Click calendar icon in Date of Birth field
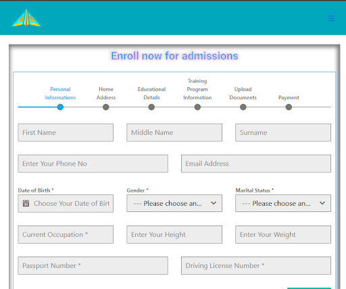346x289 pixels. point(26,203)
